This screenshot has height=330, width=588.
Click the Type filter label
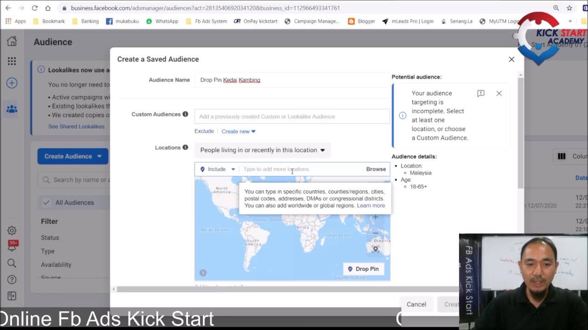(x=48, y=251)
